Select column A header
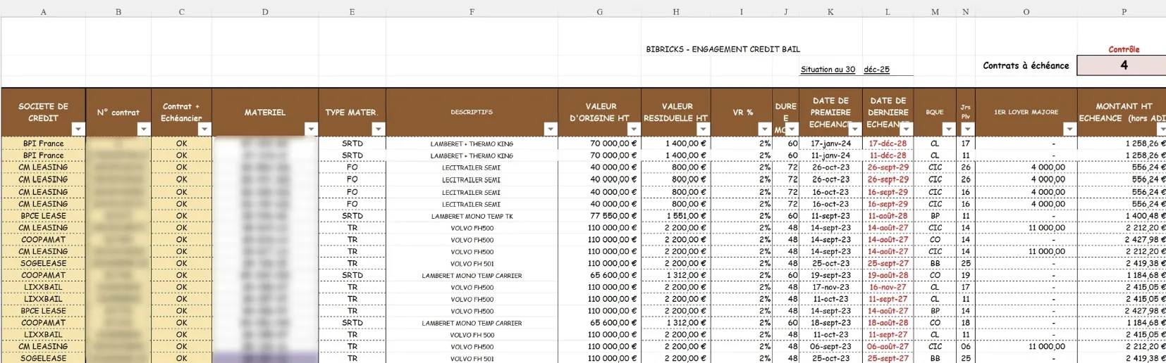This screenshot has width=1166, height=363. pos(44,11)
